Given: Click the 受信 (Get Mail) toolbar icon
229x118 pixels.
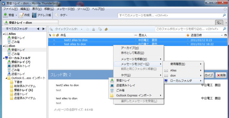Looking at the screenshot, I should coord(5,15).
